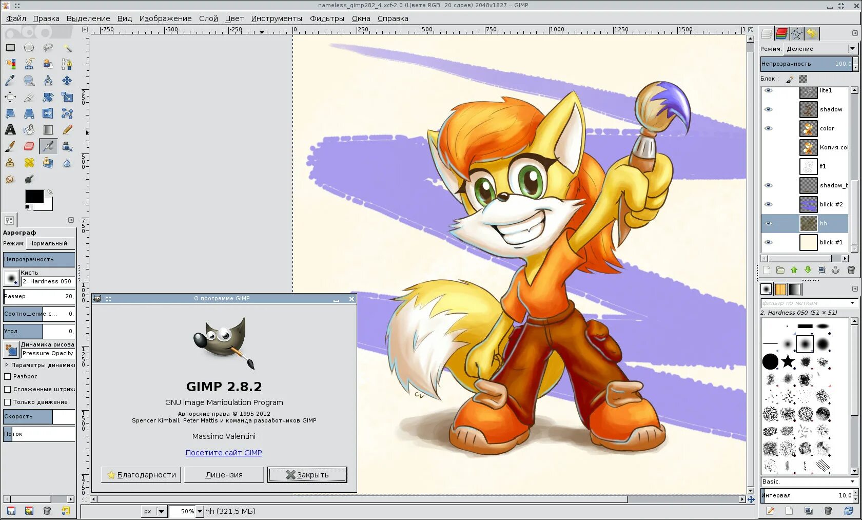Select the Heal tool

point(29,163)
